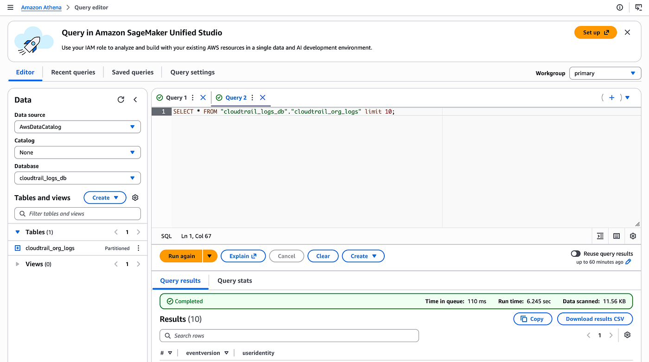The height and width of the screenshot is (362, 649).
Task: Click Run again button
Action: pos(181,256)
